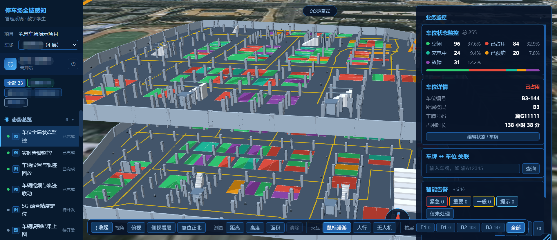Open the 车场 floor dropdown
The height and width of the screenshot is (240, 557).
pyautogui.click(x=48, y=45)
